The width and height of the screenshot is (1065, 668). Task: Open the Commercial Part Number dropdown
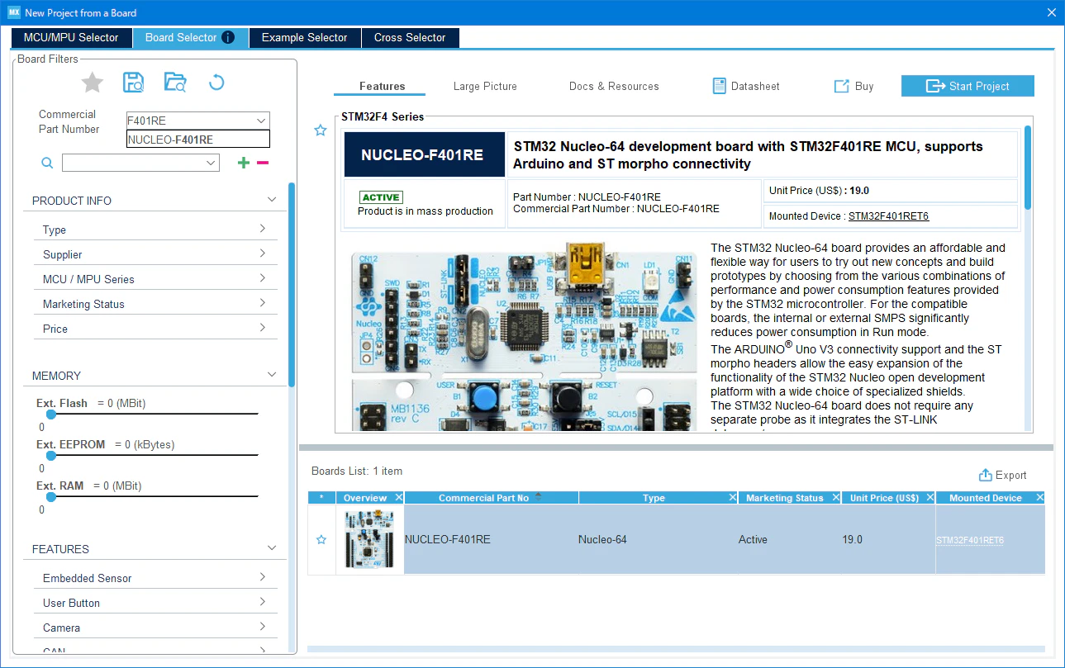pyautogui.click(x=261, y=121)
